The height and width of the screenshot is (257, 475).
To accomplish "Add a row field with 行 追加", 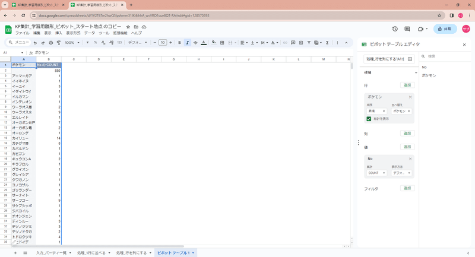I will (407, 85).
